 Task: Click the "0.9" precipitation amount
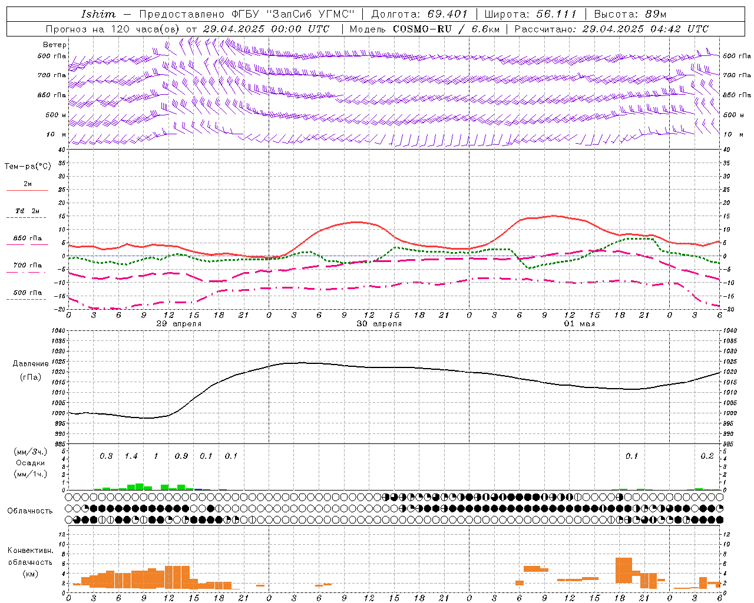point(181,456)
